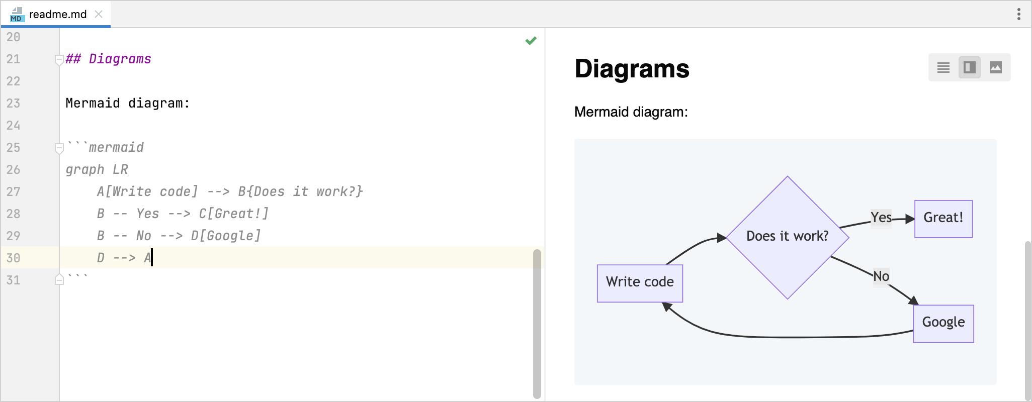Click line number 21 in gutter
This screenshot has width=1032, height=402.
point(14,59)
